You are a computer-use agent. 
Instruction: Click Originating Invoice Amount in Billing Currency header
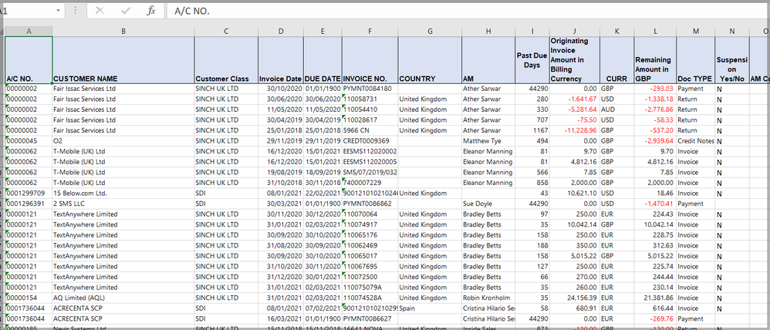click(575, 60)
